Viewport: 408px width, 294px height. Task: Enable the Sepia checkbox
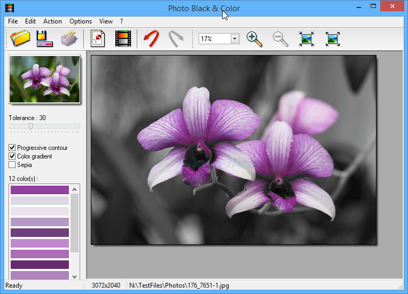click(12, 165)
